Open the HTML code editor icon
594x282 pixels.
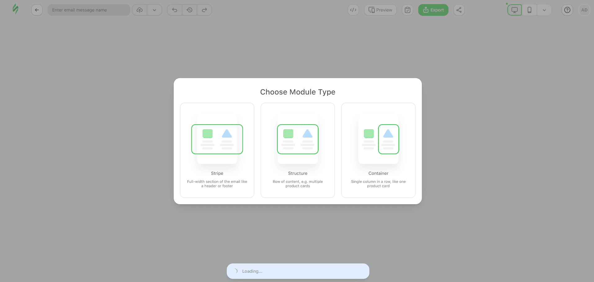coord(353,10)
